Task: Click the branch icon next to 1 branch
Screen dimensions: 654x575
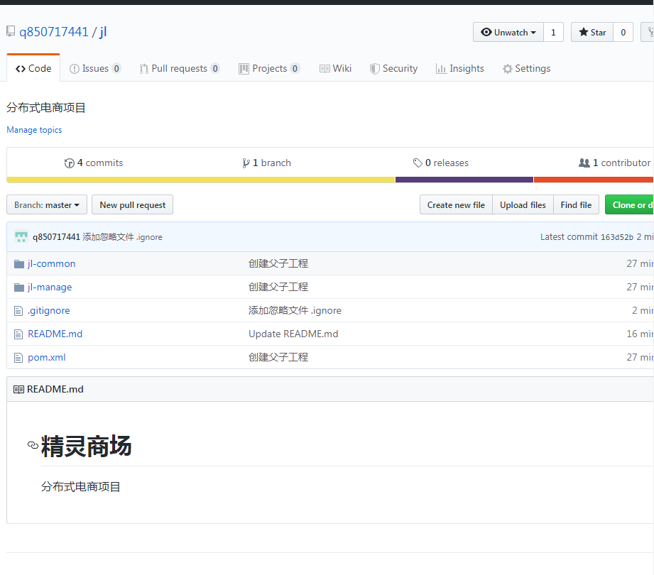Action: 246,163
